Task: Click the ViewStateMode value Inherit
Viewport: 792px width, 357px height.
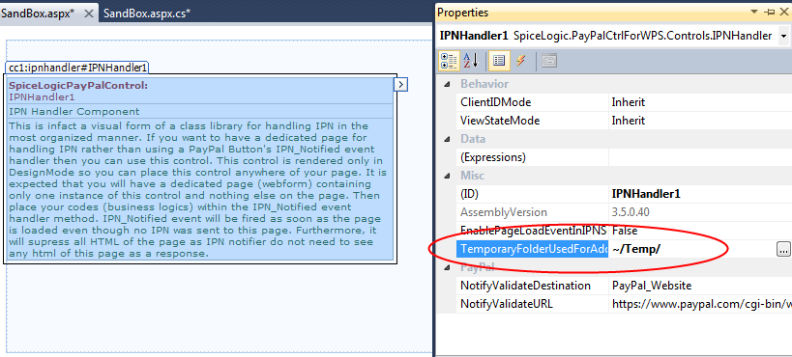Action: (x=629, y=121)
